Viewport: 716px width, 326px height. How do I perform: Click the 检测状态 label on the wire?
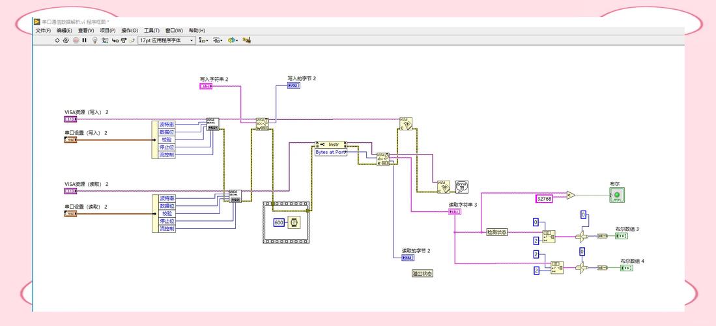[497, 232]
